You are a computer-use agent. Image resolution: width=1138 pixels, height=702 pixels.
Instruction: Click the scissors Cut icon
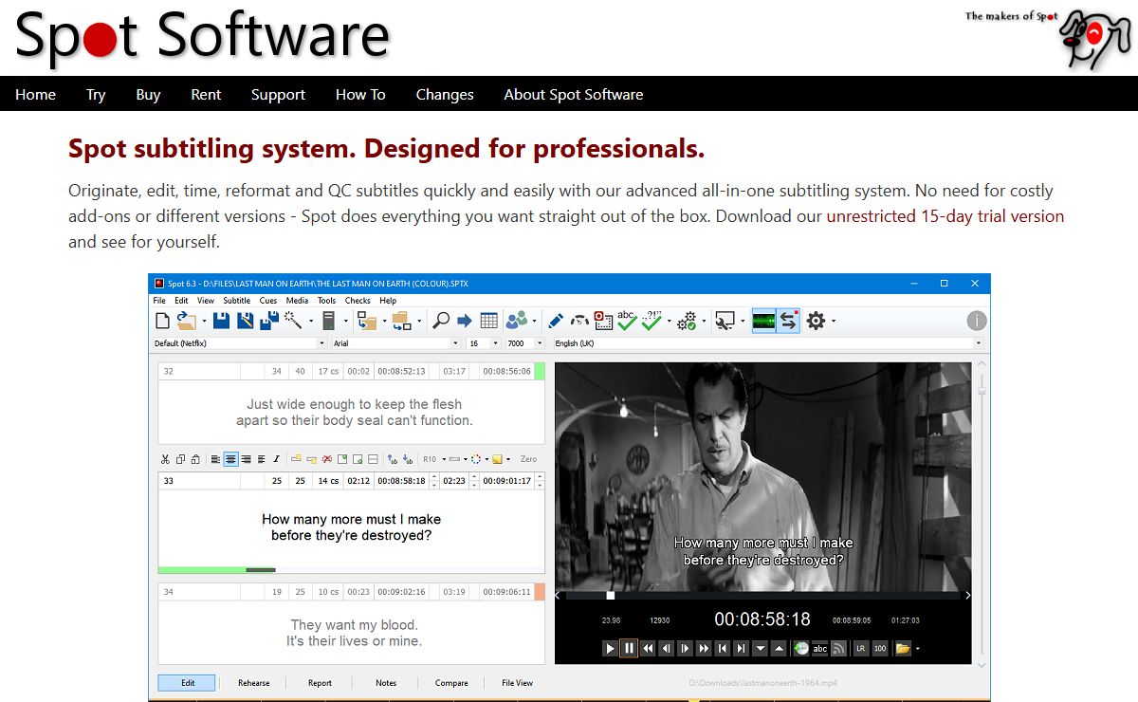pos(165,459)
